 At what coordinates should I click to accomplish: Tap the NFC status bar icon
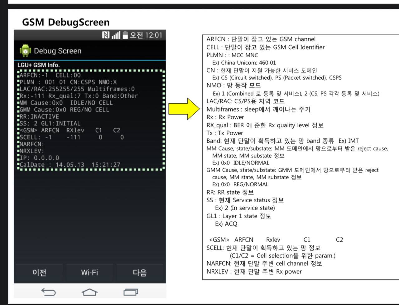(106, 35)
